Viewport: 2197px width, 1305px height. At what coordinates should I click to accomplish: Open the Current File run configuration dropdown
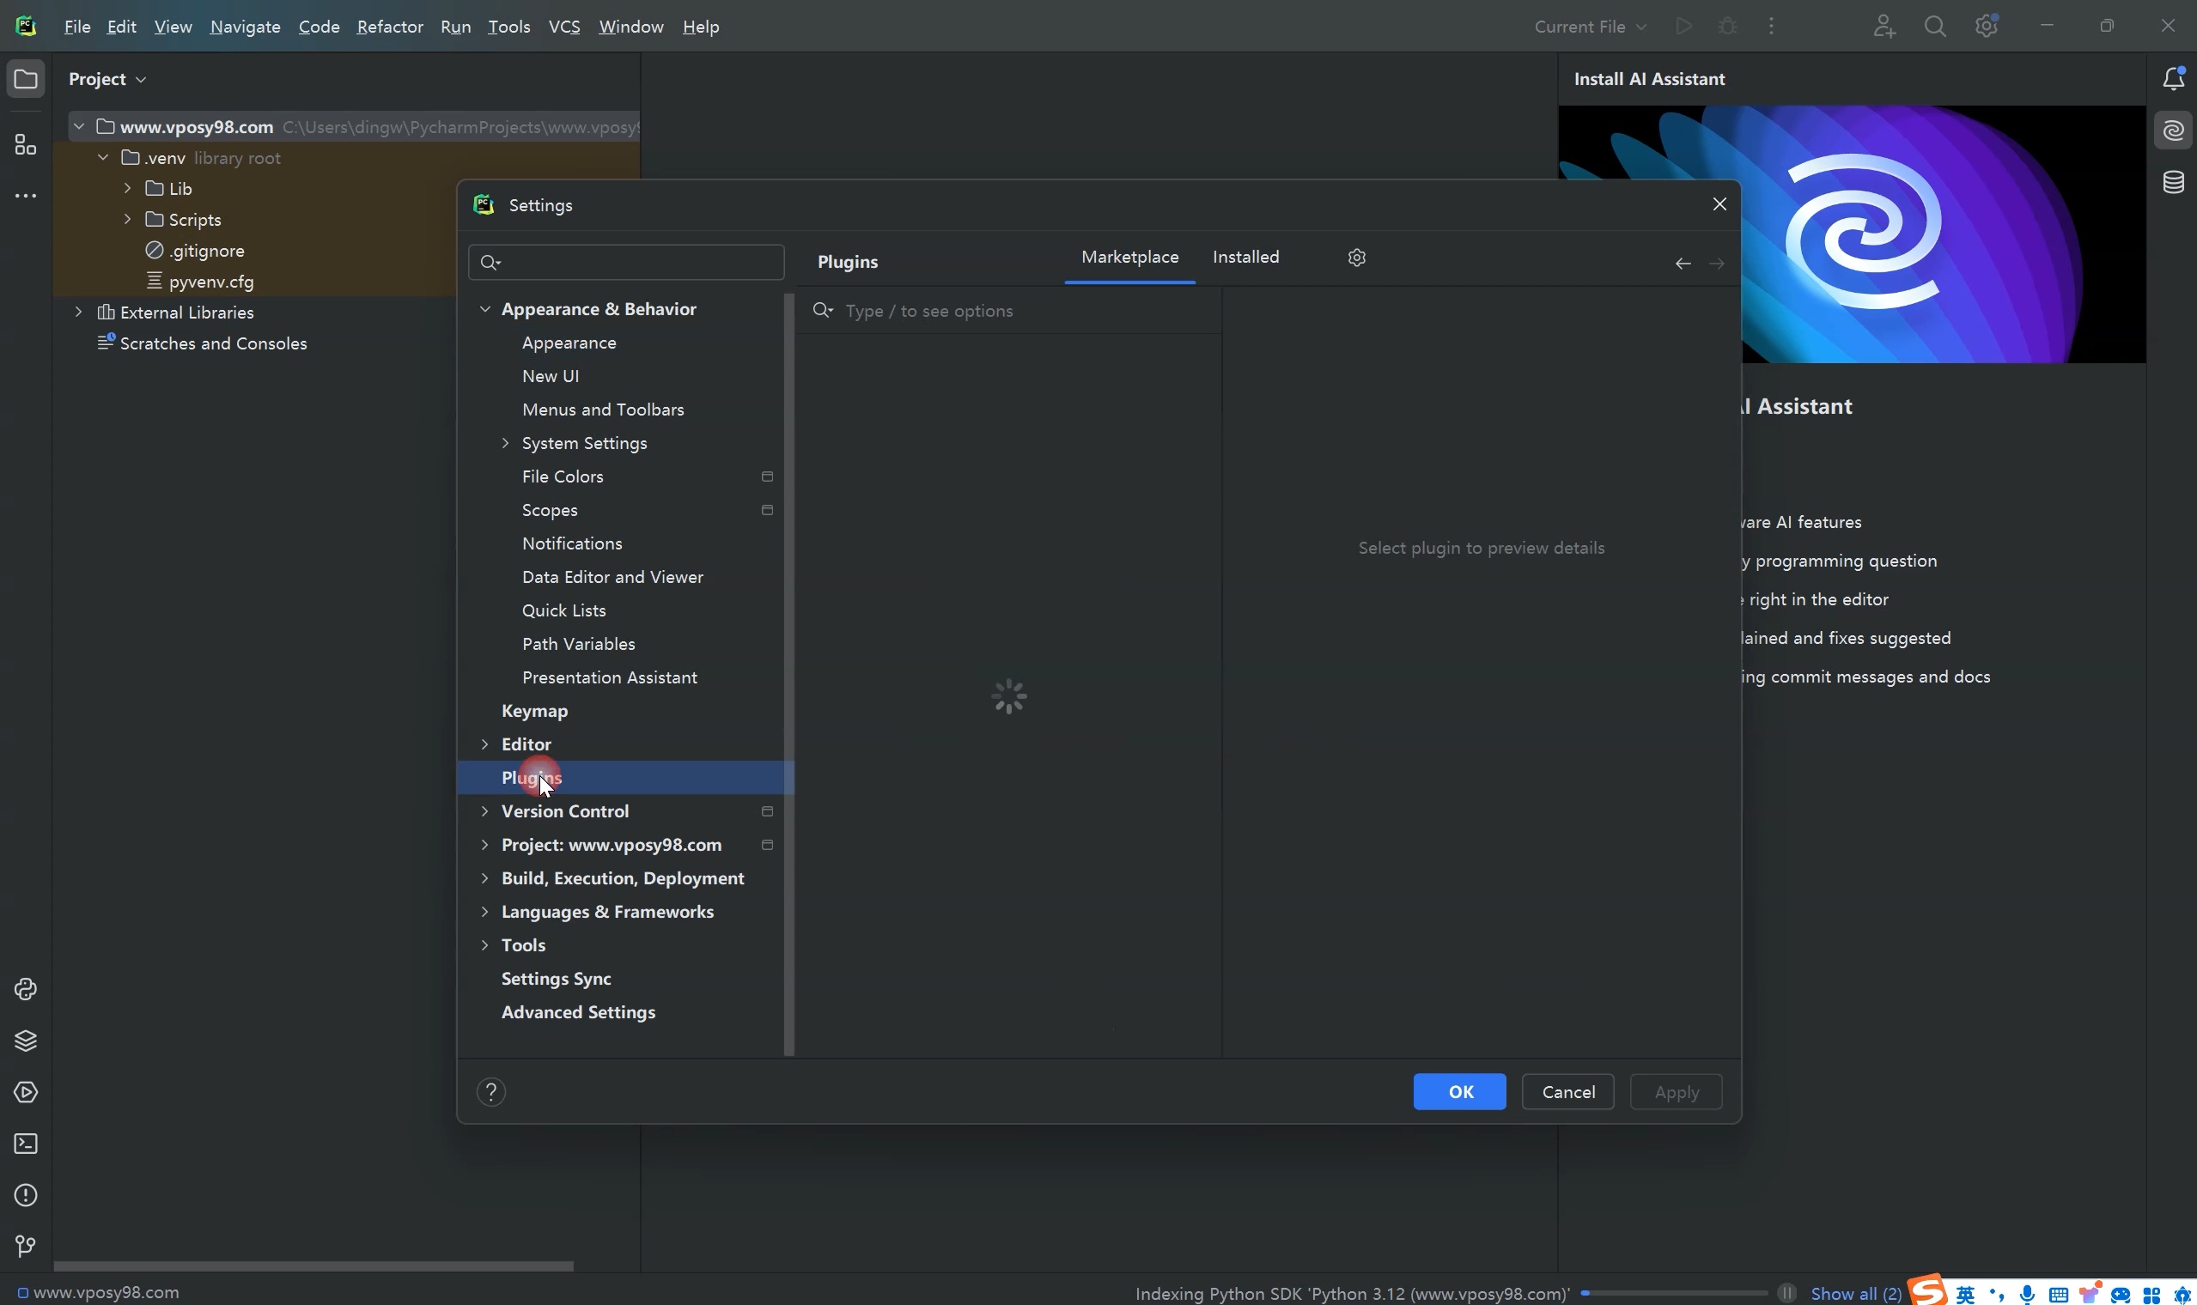[1589, 27]
